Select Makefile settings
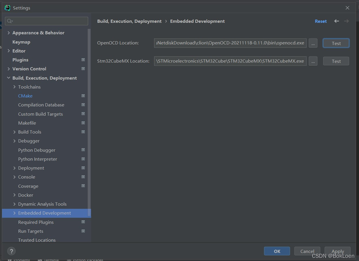359x261 pixels. 27,123
